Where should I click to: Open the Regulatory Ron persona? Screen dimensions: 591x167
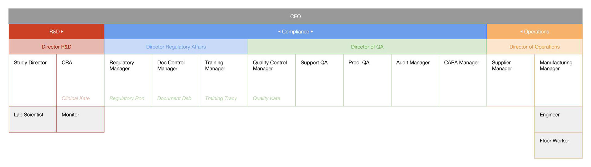[127, 98]
